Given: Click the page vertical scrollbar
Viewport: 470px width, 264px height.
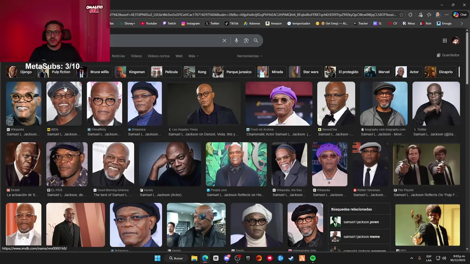Looking at the screenshot, I should (467, 59).
